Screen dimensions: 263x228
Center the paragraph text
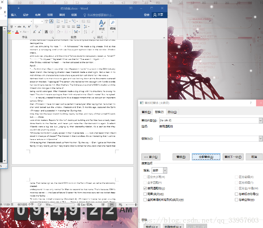(x=63, y=27)
